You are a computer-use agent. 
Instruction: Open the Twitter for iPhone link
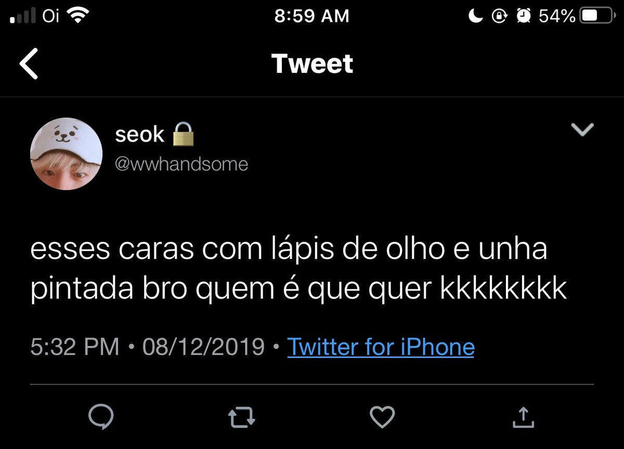pos(381,347)
